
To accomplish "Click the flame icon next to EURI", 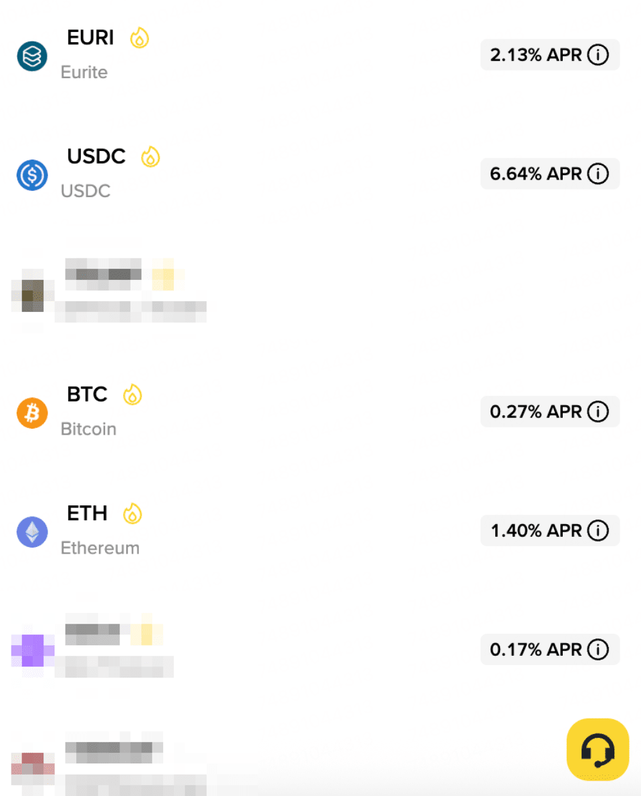I will point(139,38).
